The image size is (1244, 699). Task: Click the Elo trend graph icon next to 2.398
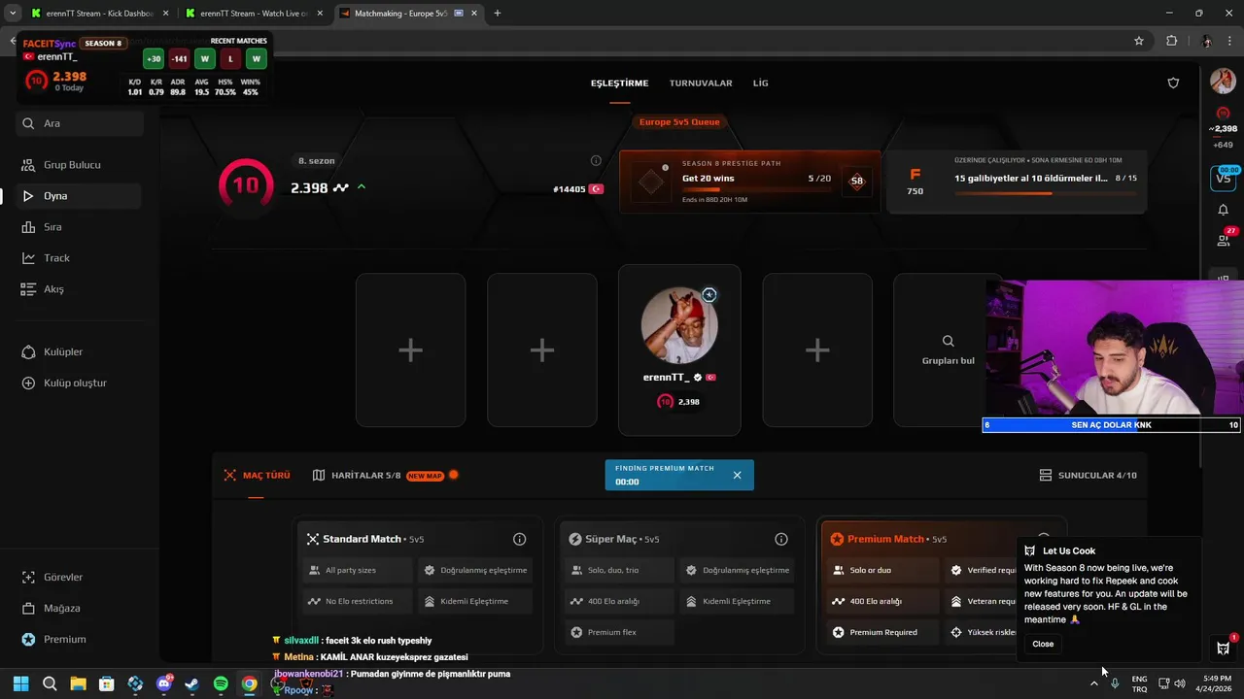coord(340,187)
